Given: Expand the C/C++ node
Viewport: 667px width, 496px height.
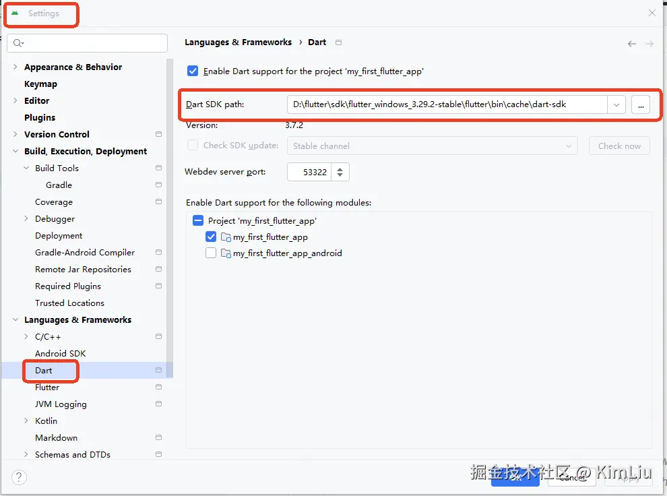Looking at the screenshot, I should [x=26, y=336].
